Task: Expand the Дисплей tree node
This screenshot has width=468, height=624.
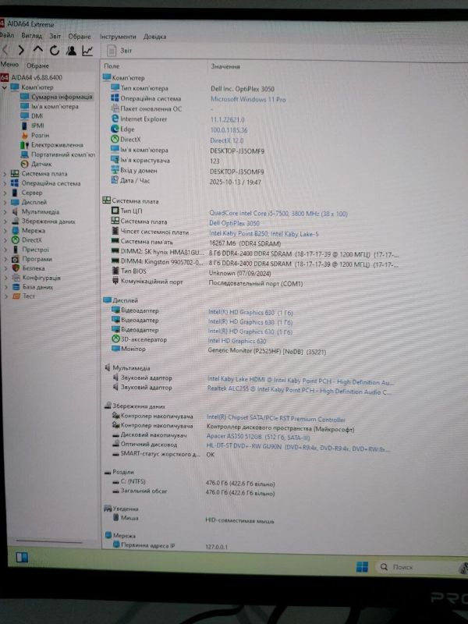Action: pyautogui.click(x=5, y=202)
